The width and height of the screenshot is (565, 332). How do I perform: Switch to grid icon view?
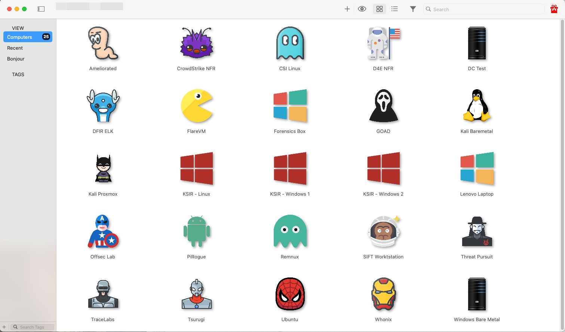click(x=380, y=9)
